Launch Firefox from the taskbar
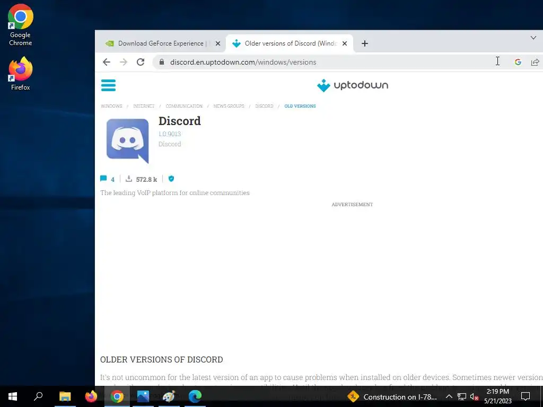The height and width of the screenshot is (407, 543). 91,396
